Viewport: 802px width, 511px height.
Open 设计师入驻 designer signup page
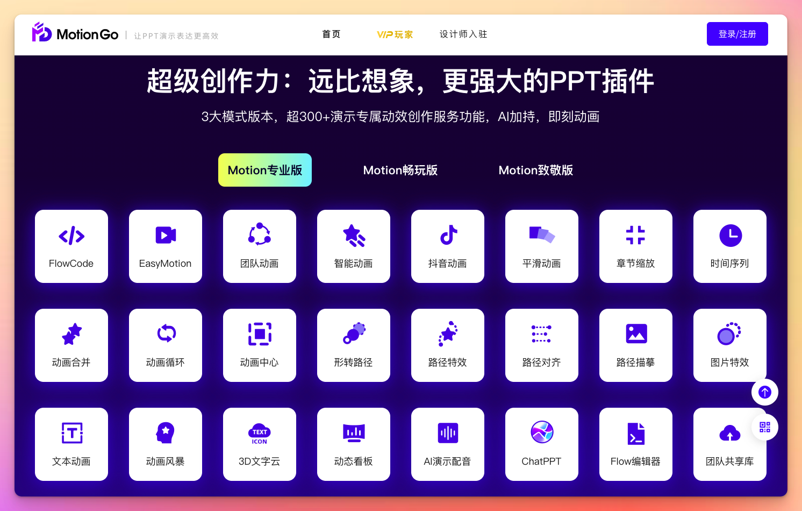click(x=463, y=34)
